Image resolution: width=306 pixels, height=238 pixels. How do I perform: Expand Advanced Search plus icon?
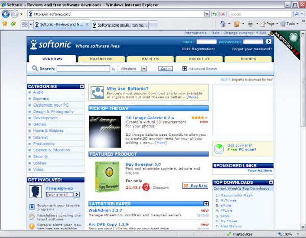[x=184, y=69]
